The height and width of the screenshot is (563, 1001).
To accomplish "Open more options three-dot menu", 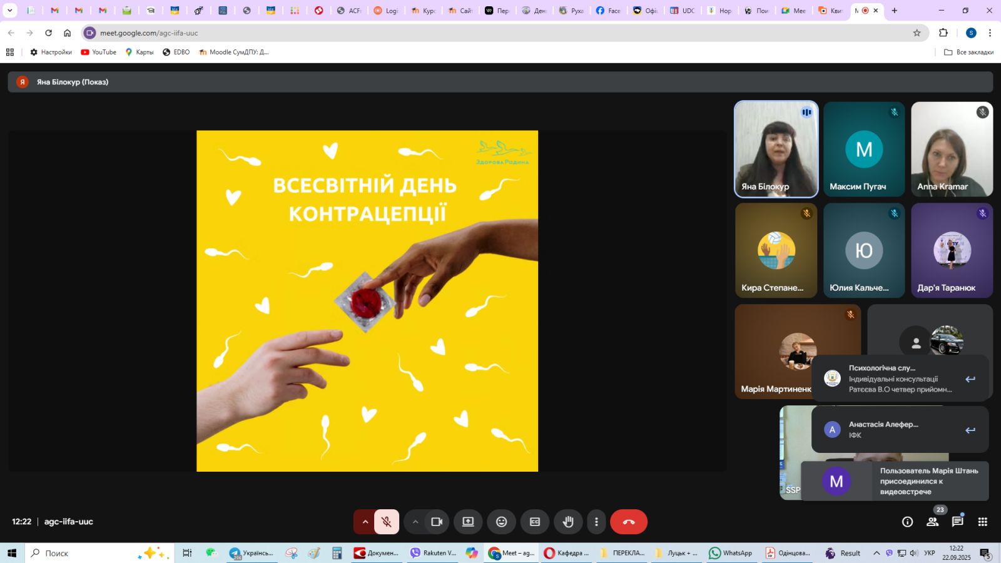I will point(596,522).
